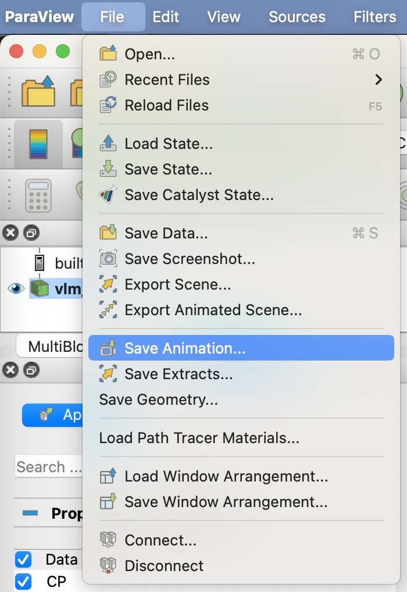Expand the Recent Files submenu arrow
The width and height of the screenshot is (407, 592).
[x=379, y=80]
